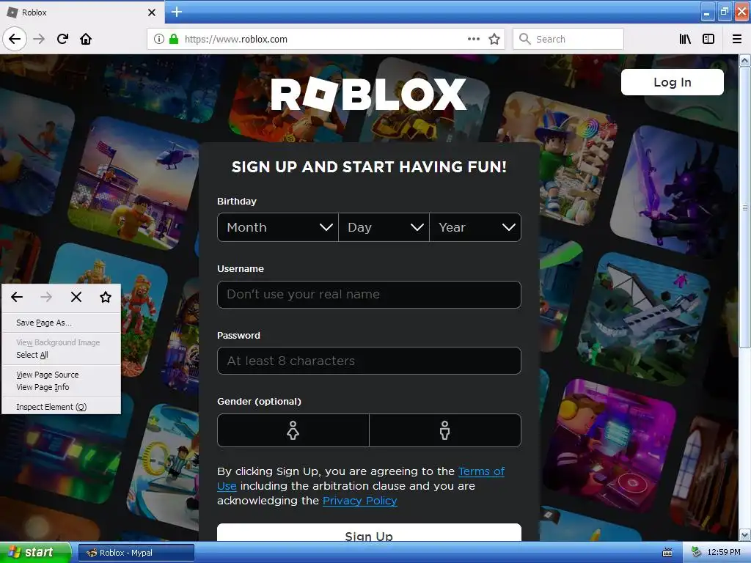Bookmark this page with address bar star

pyautogui.click(x=494, y=39)
